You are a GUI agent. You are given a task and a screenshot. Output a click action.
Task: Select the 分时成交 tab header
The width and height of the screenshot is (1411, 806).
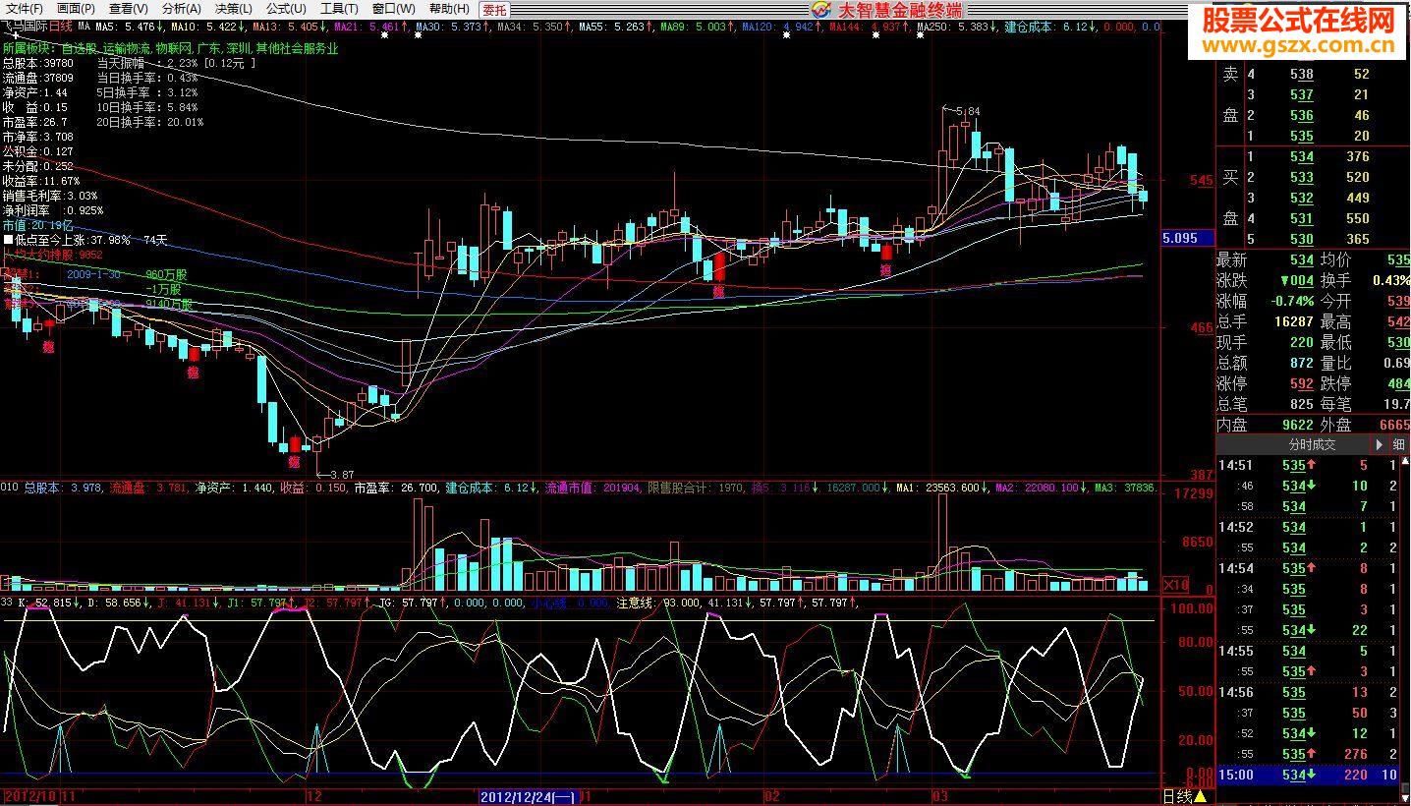pos(1313,444)
